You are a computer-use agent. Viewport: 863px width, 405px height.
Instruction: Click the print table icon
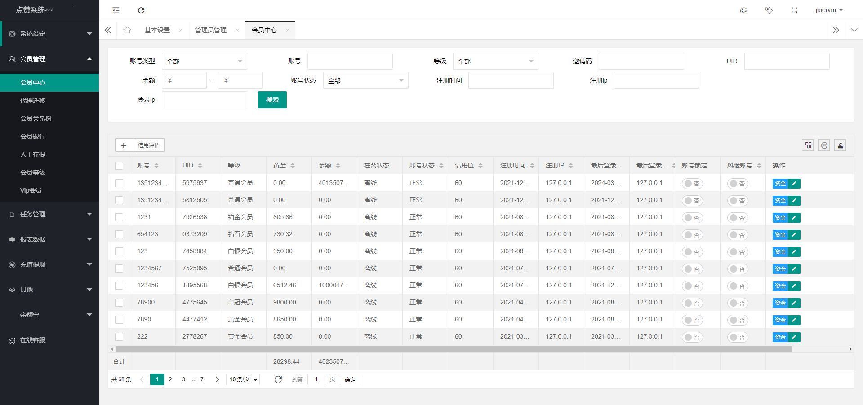824,145
